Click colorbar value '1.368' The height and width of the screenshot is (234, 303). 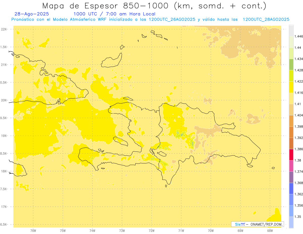[299, 183]
